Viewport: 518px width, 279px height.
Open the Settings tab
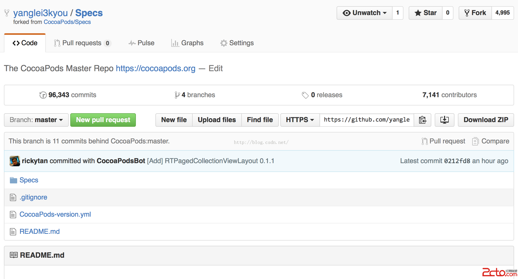[x=237, y=43]
